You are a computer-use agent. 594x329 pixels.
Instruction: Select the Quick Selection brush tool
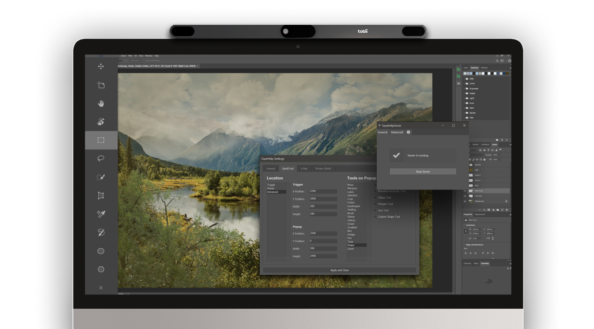[x=101, y=177]
